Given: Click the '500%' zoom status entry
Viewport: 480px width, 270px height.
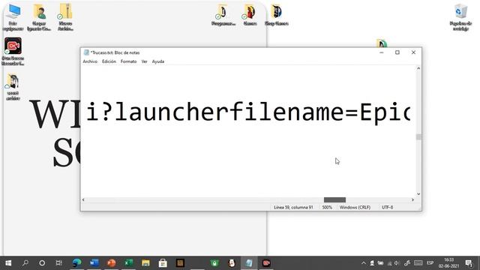Looking at the screenshot, I should point(327,208).
